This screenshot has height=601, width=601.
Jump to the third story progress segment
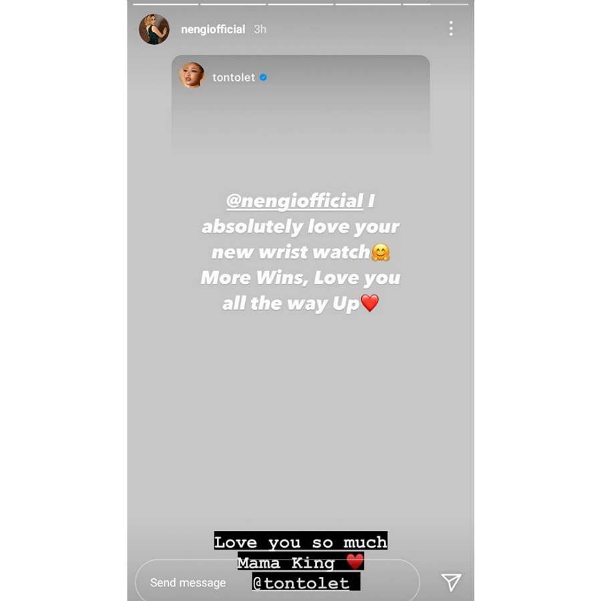(300, 4)
